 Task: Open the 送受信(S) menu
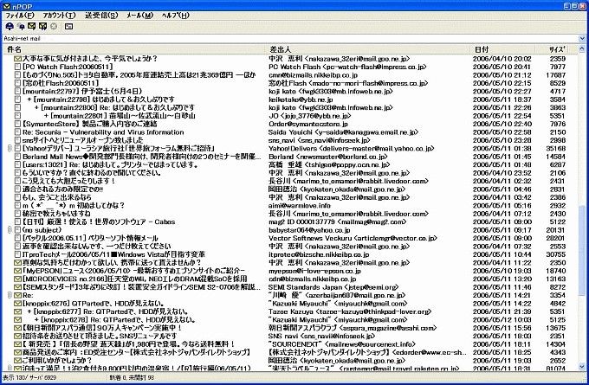(x=101, y=16)
